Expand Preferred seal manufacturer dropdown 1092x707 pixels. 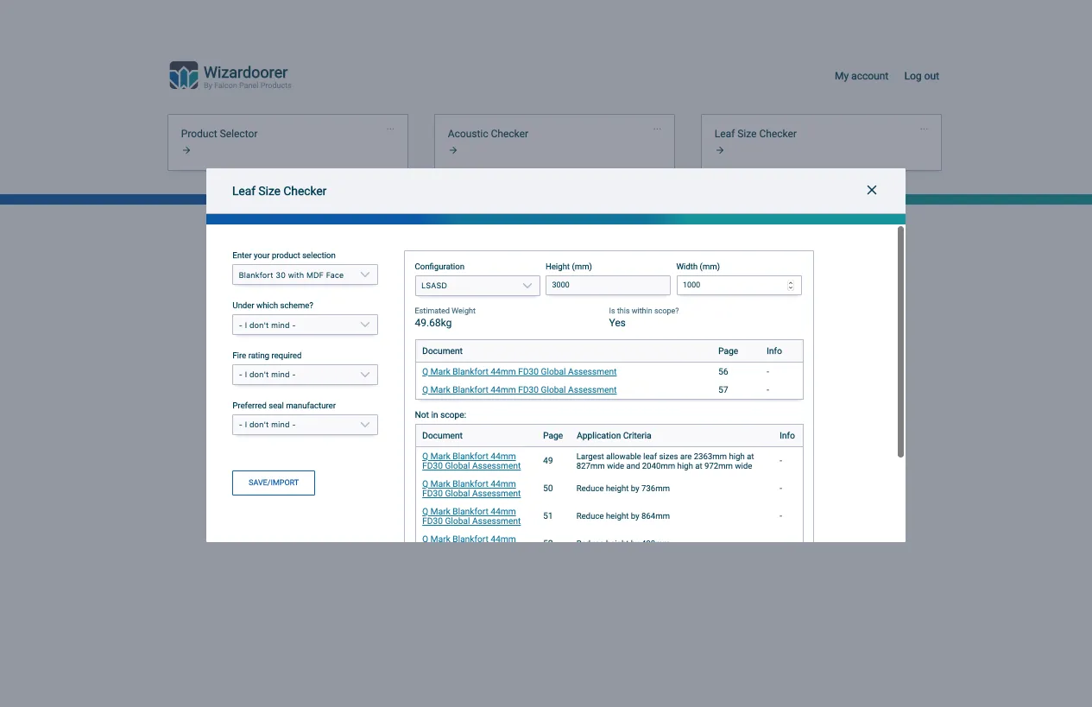coord(305,425)
